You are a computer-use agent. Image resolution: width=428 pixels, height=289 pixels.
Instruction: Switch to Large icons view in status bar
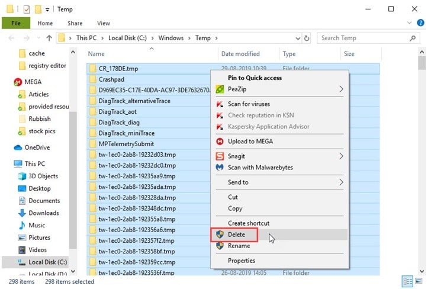coord(419,281)
